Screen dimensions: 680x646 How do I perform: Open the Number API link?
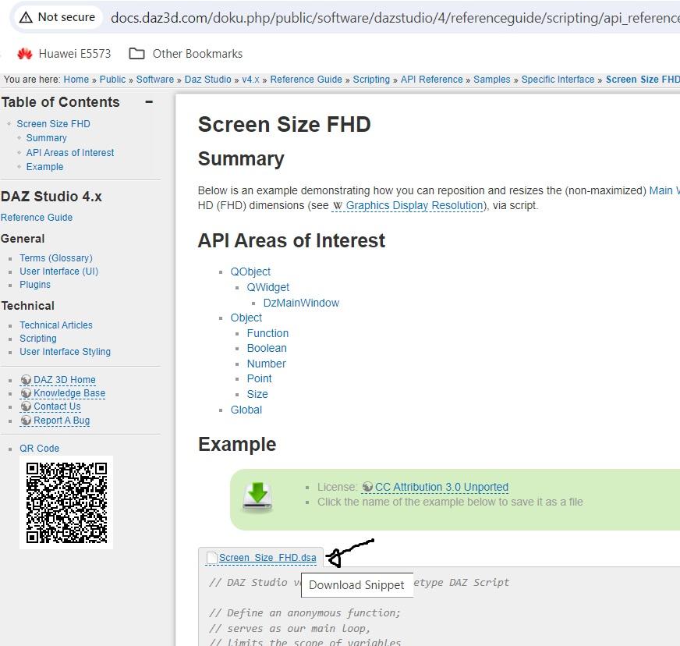click(x=266, y=364)
